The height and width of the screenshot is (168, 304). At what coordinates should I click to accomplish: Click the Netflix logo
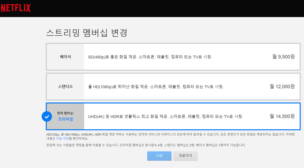pos(16,8)
